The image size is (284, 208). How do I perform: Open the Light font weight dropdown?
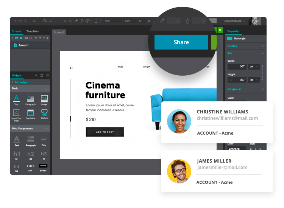(x=130, y=21)
